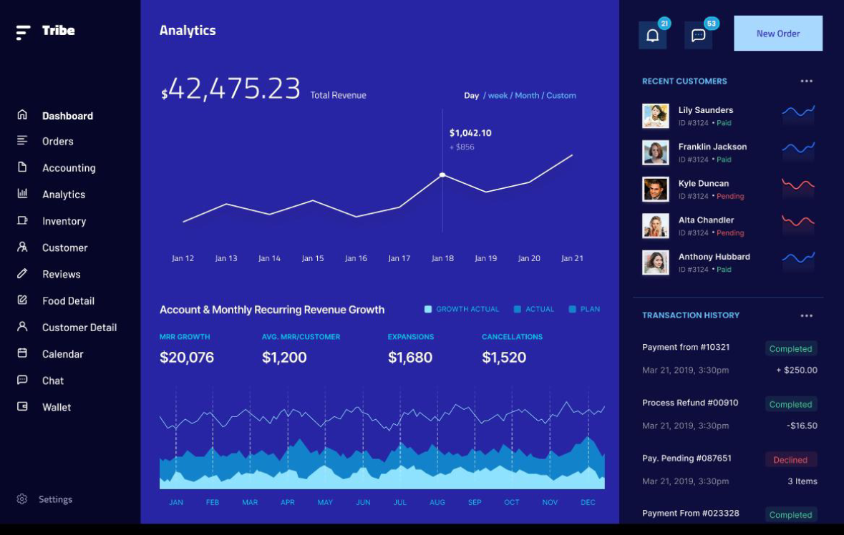
Task: Switch the revenue chart to Custom range
Action: (x=561, y=95)
